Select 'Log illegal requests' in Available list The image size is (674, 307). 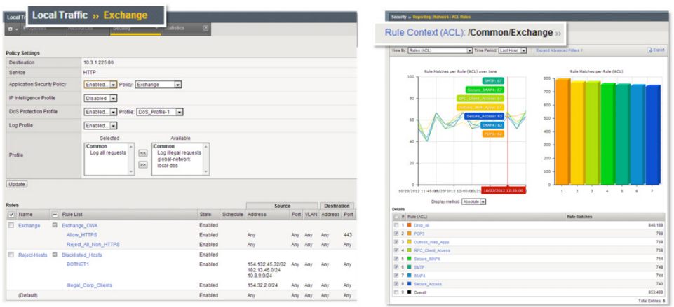coord(180,152)
